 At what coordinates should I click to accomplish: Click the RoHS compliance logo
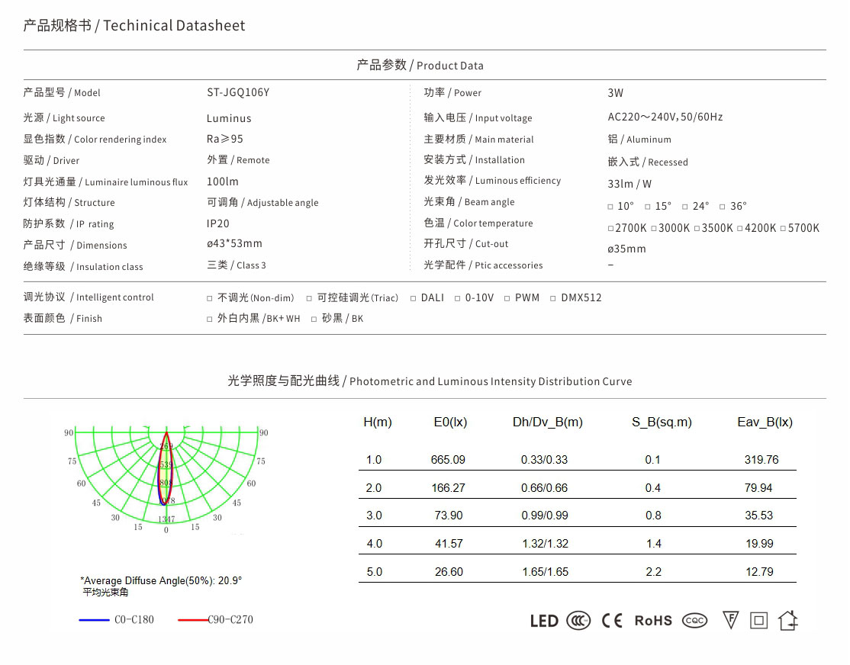(x=653, y=621)
